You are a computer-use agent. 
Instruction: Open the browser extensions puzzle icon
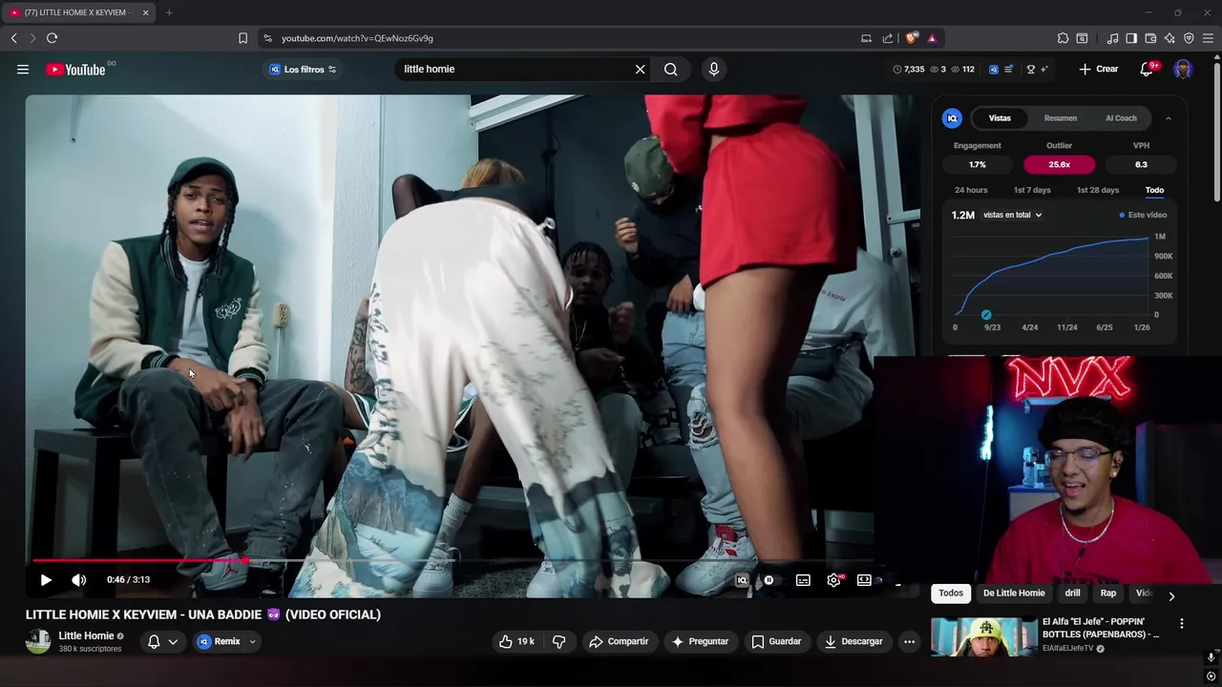tap(1063, 38)
